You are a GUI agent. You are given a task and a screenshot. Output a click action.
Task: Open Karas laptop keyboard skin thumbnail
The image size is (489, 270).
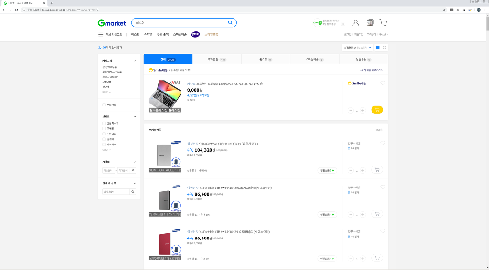tap(165, 96)
